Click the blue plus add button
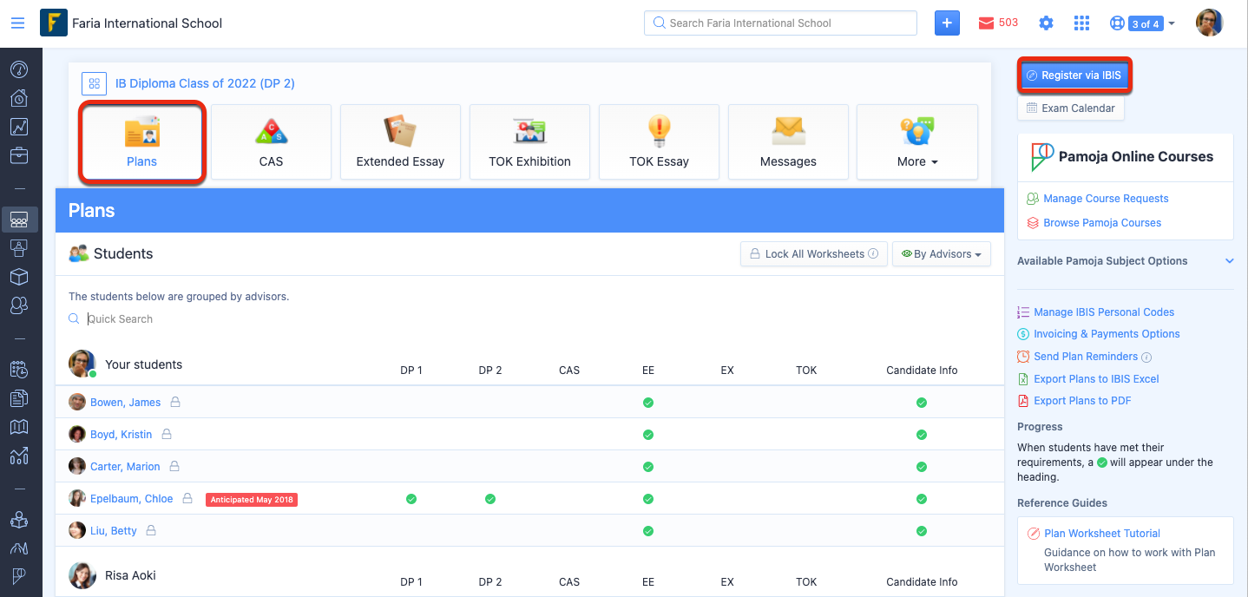1248x597 pixels. coord(947,23)
